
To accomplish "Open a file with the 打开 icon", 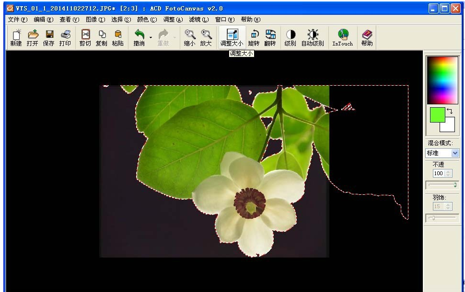I will pos(33,37).
